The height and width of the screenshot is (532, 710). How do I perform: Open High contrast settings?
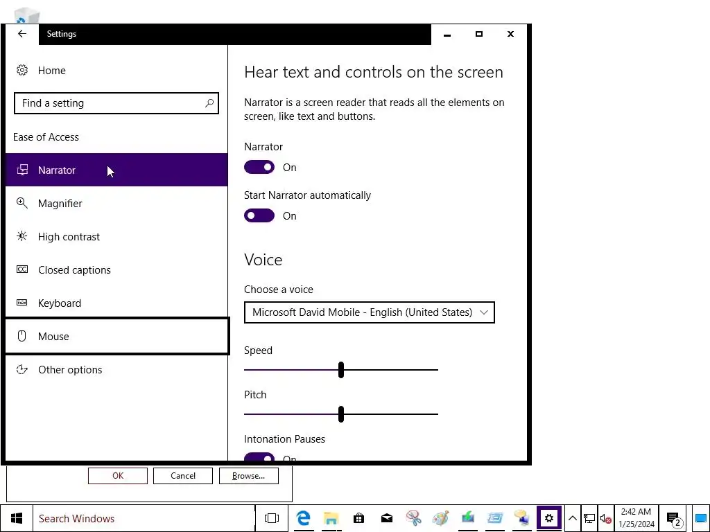click(x=116, y=237)
